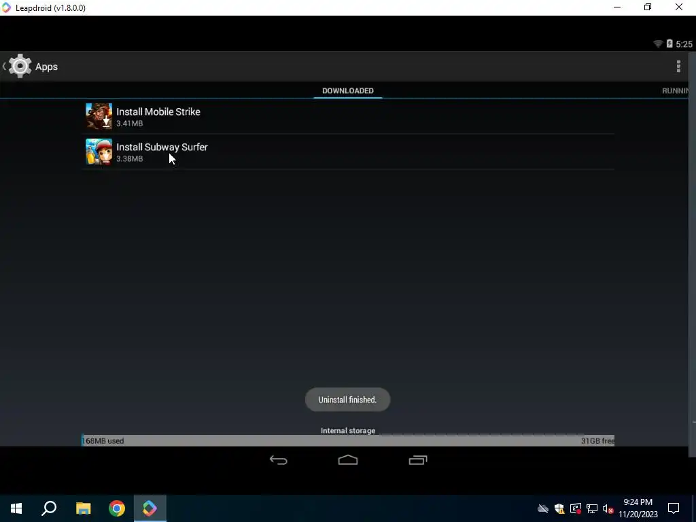Open the Subway Surfer app icon
This screenshot has height=522, width=696.
99,152
